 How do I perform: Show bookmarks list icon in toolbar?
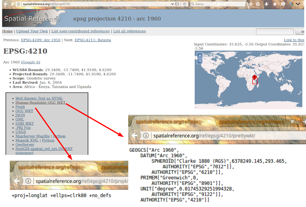tap(258, 4)
